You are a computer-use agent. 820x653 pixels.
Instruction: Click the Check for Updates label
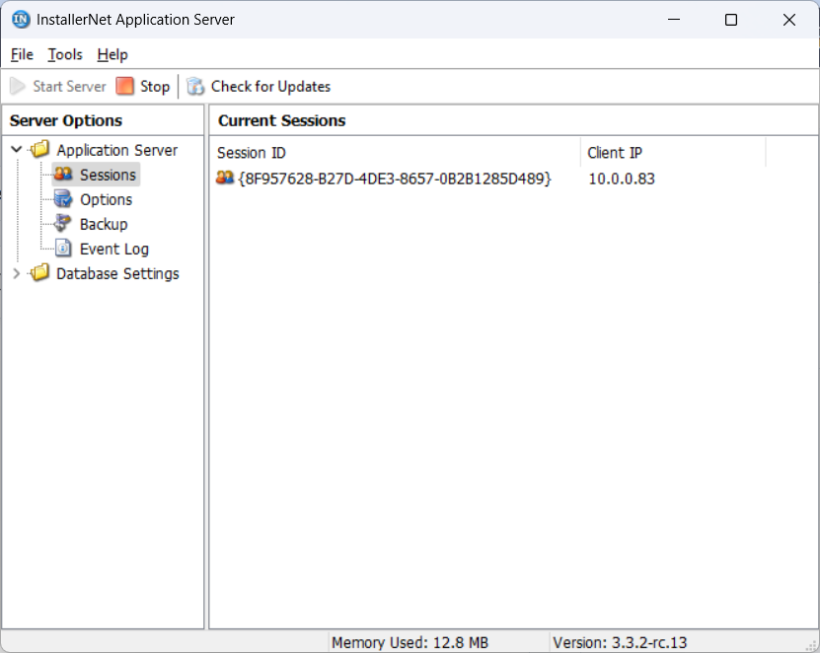271,86
